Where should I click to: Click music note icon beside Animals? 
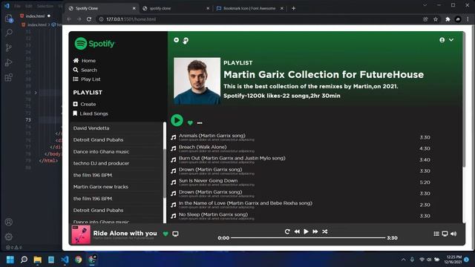point(173,137)
